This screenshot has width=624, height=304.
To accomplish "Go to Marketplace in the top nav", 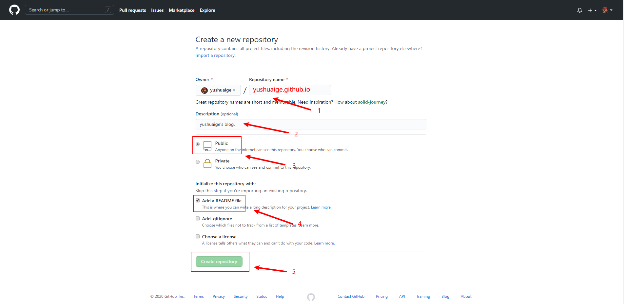I will (x=182, y=10).
